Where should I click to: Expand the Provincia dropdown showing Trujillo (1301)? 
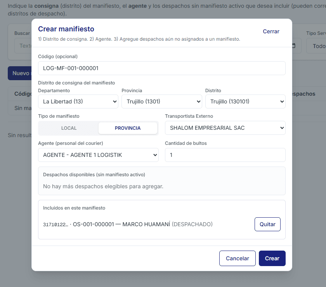pos(161,101)
